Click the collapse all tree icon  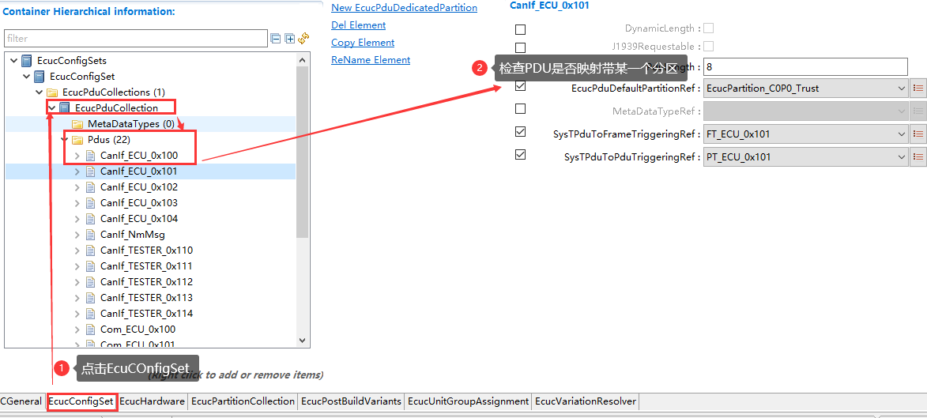pos(276,39)
